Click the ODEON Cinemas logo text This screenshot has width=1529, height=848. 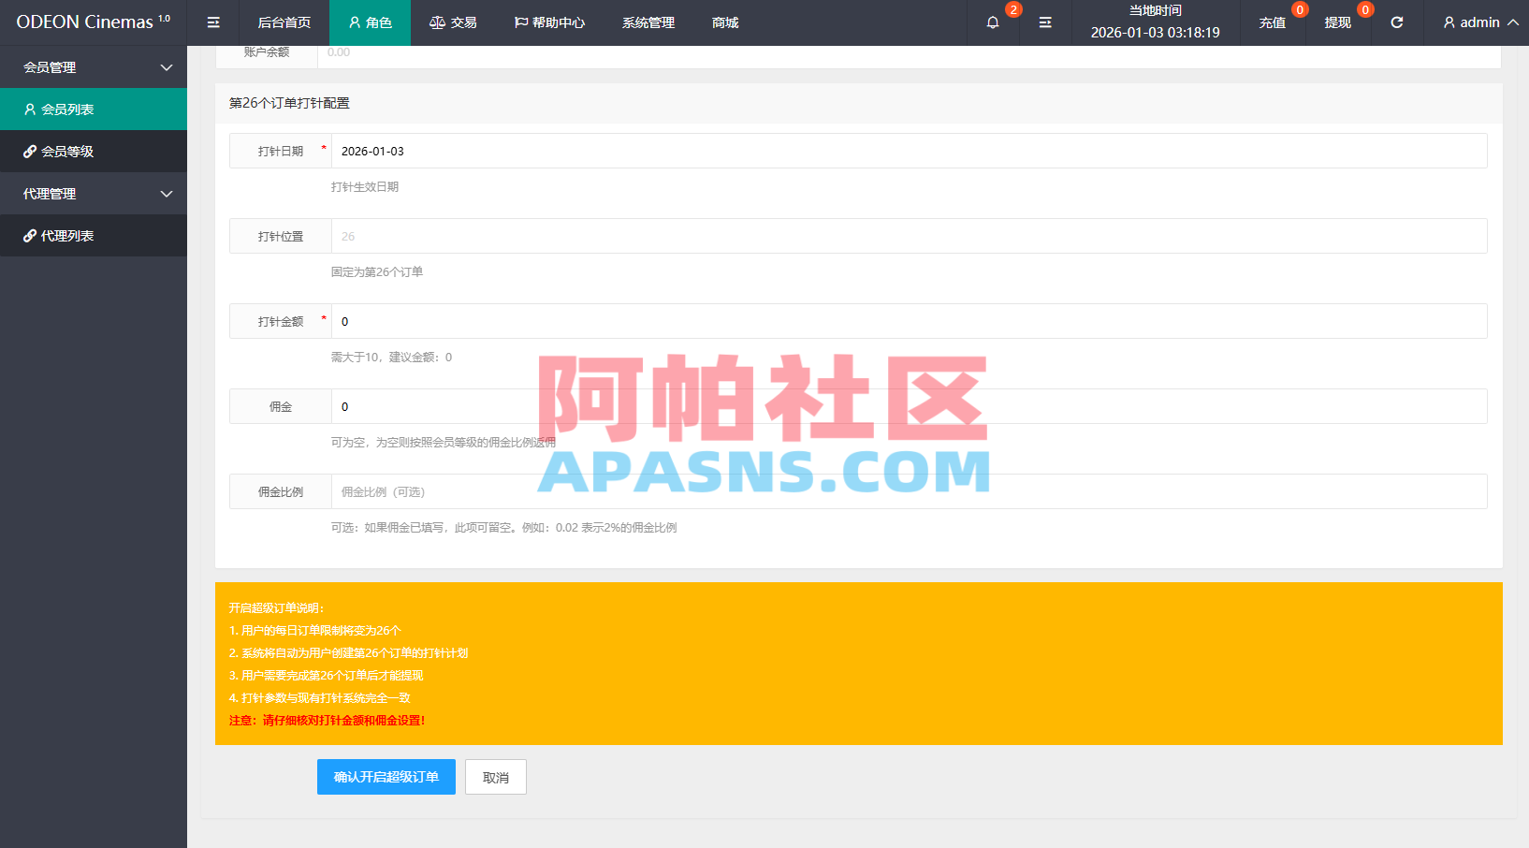pos(93,22)
